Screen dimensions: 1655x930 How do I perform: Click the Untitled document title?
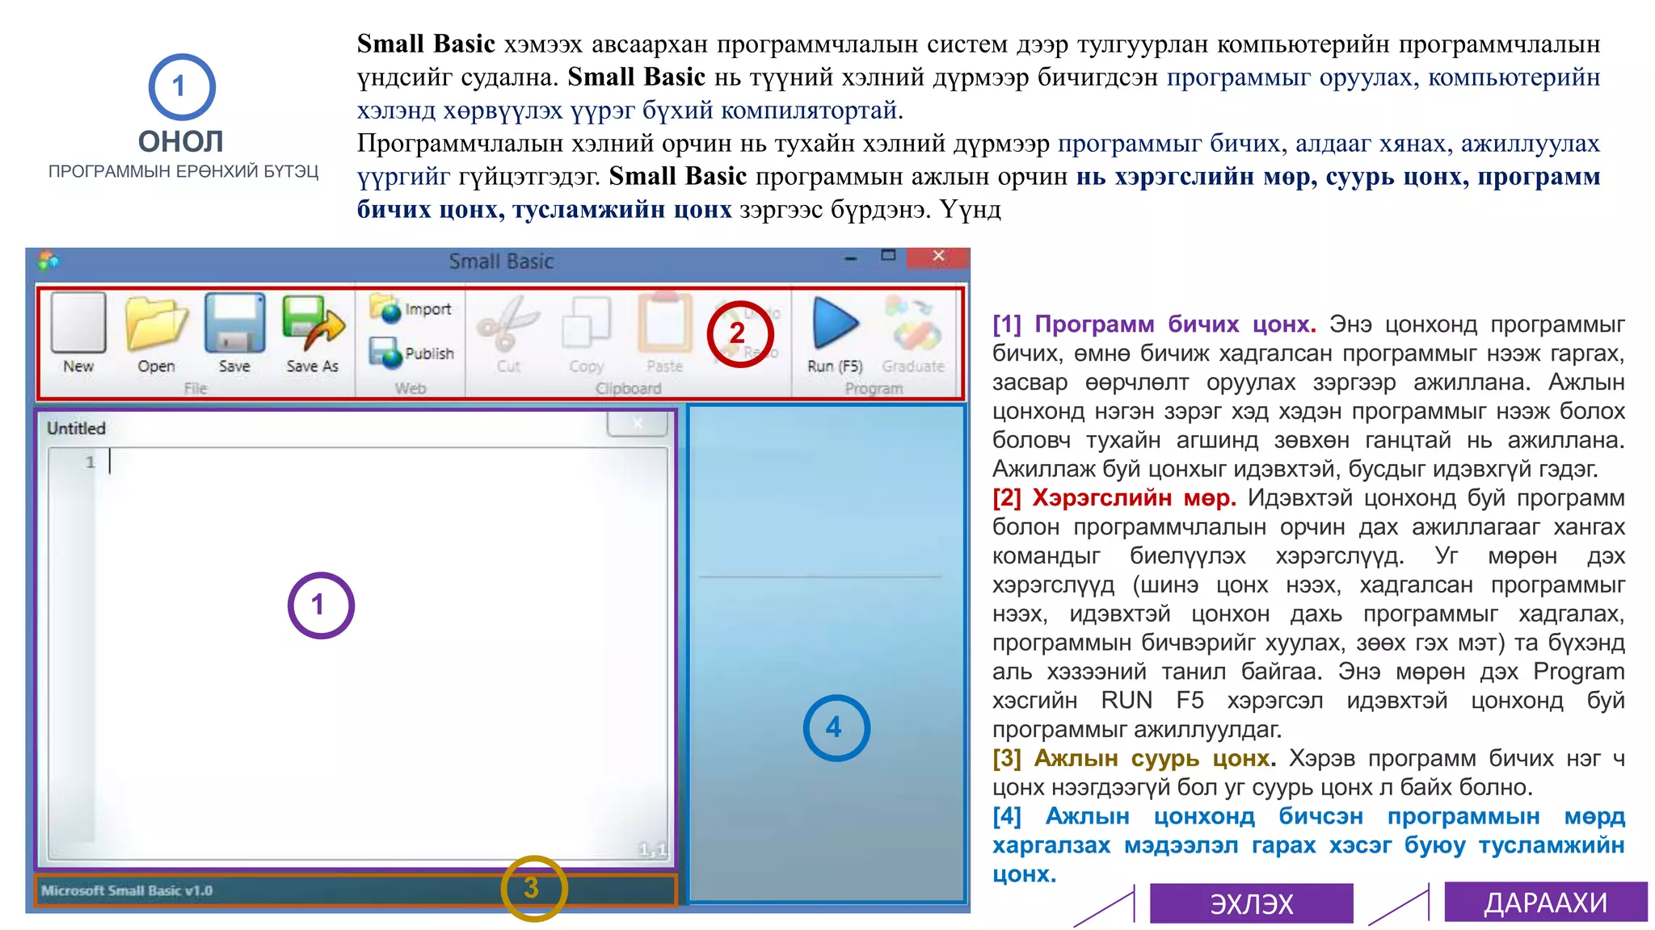click(77, 428)
